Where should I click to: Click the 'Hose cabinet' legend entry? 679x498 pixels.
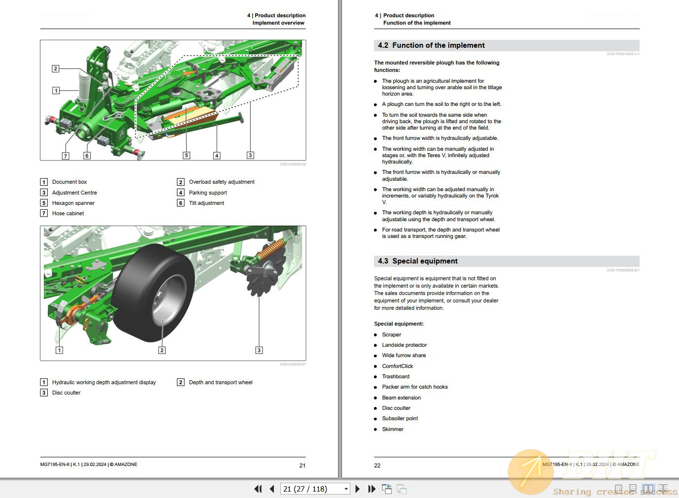(68, 213)
